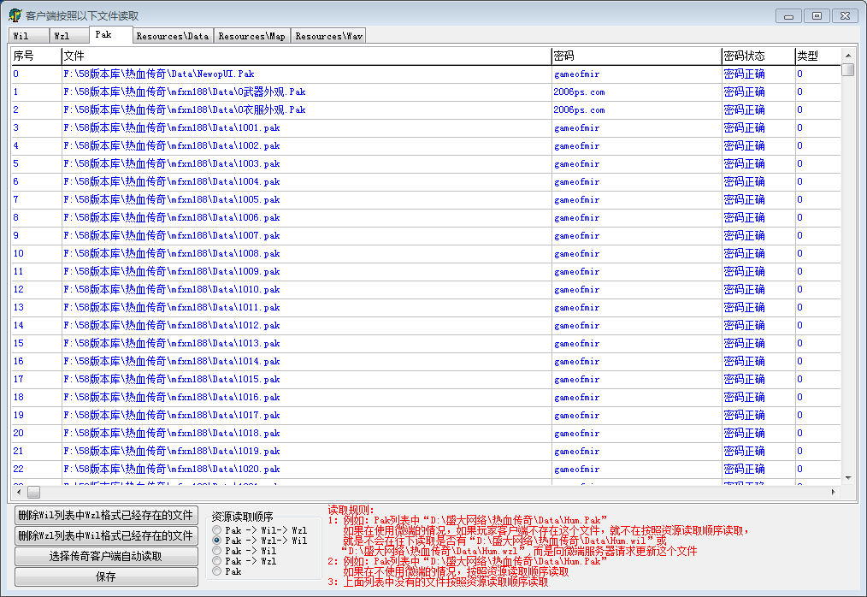This screenshot has height=597, width=867.
Task: Pick the 'Pak' only read order option
Action: click(217, 571)
